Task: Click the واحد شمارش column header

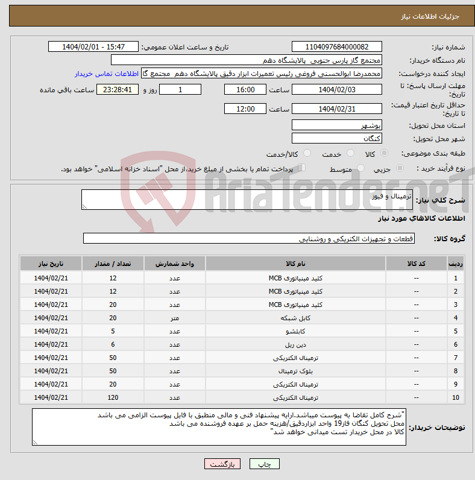Action: pyautogui.click(x=174, y=264)
